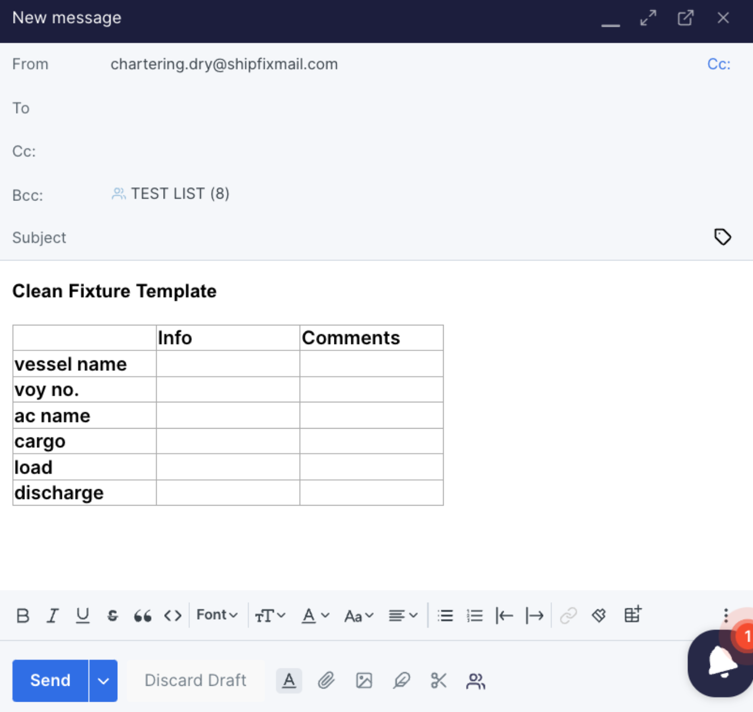
Task: Attach a file with the paperclip icon
Action: tap(326, 681)
